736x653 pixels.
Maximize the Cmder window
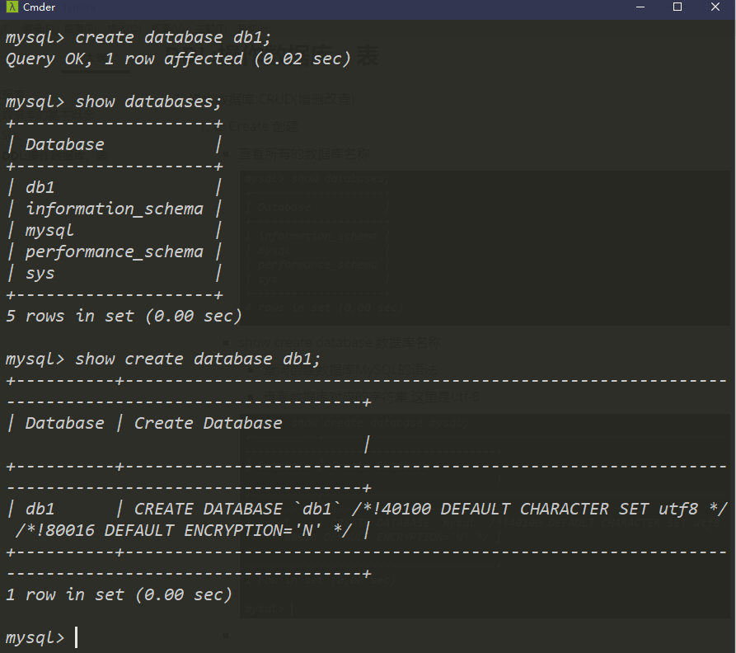(677, 7)
